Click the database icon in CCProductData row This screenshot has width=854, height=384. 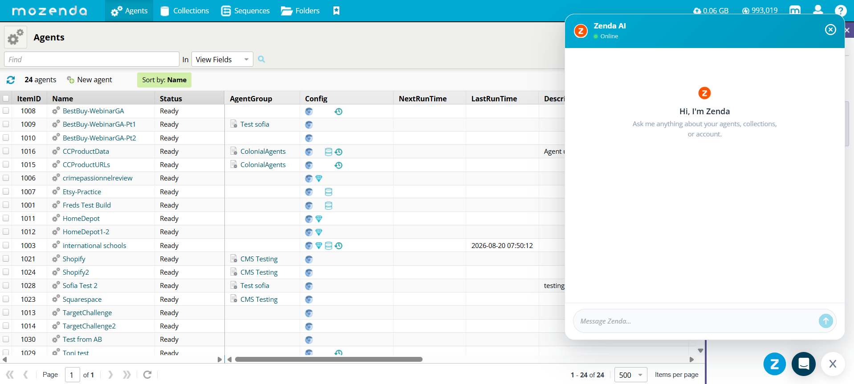click(329, 152)
